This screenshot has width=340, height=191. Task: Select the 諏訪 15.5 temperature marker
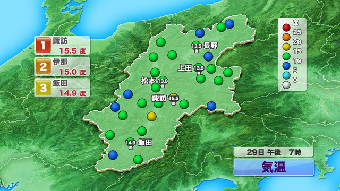(x=174, y=99)
